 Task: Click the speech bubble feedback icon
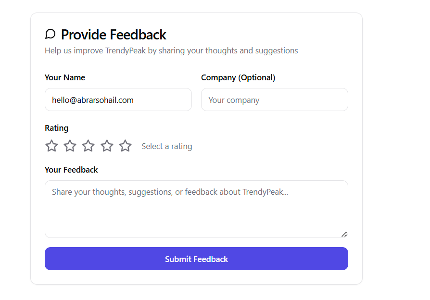51,34
